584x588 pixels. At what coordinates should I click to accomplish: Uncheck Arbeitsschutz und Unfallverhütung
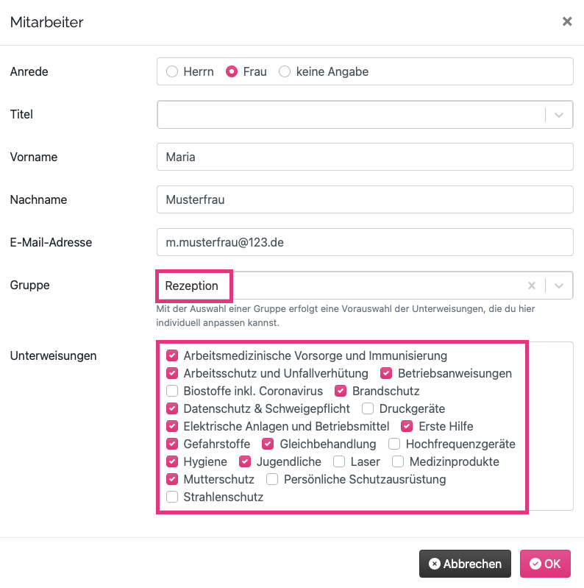click(x=172, y=373)
